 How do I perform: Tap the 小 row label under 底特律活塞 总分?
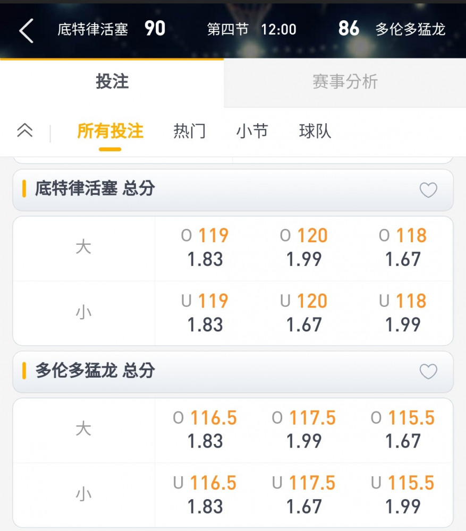[x=83, y=312]
